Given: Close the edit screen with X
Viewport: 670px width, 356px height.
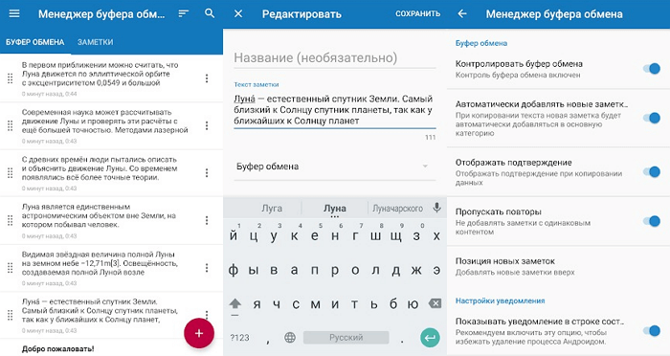Looking at the screenshot, I should click(238, 13).
